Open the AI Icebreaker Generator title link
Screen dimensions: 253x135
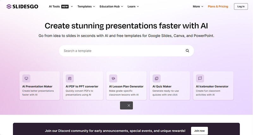pos(212,86)
